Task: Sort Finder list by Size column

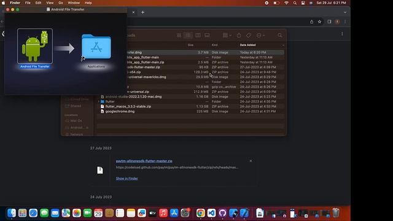Action: click(190, 45)
